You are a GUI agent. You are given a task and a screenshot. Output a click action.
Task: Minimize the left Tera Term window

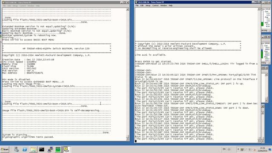pos(122,3)
